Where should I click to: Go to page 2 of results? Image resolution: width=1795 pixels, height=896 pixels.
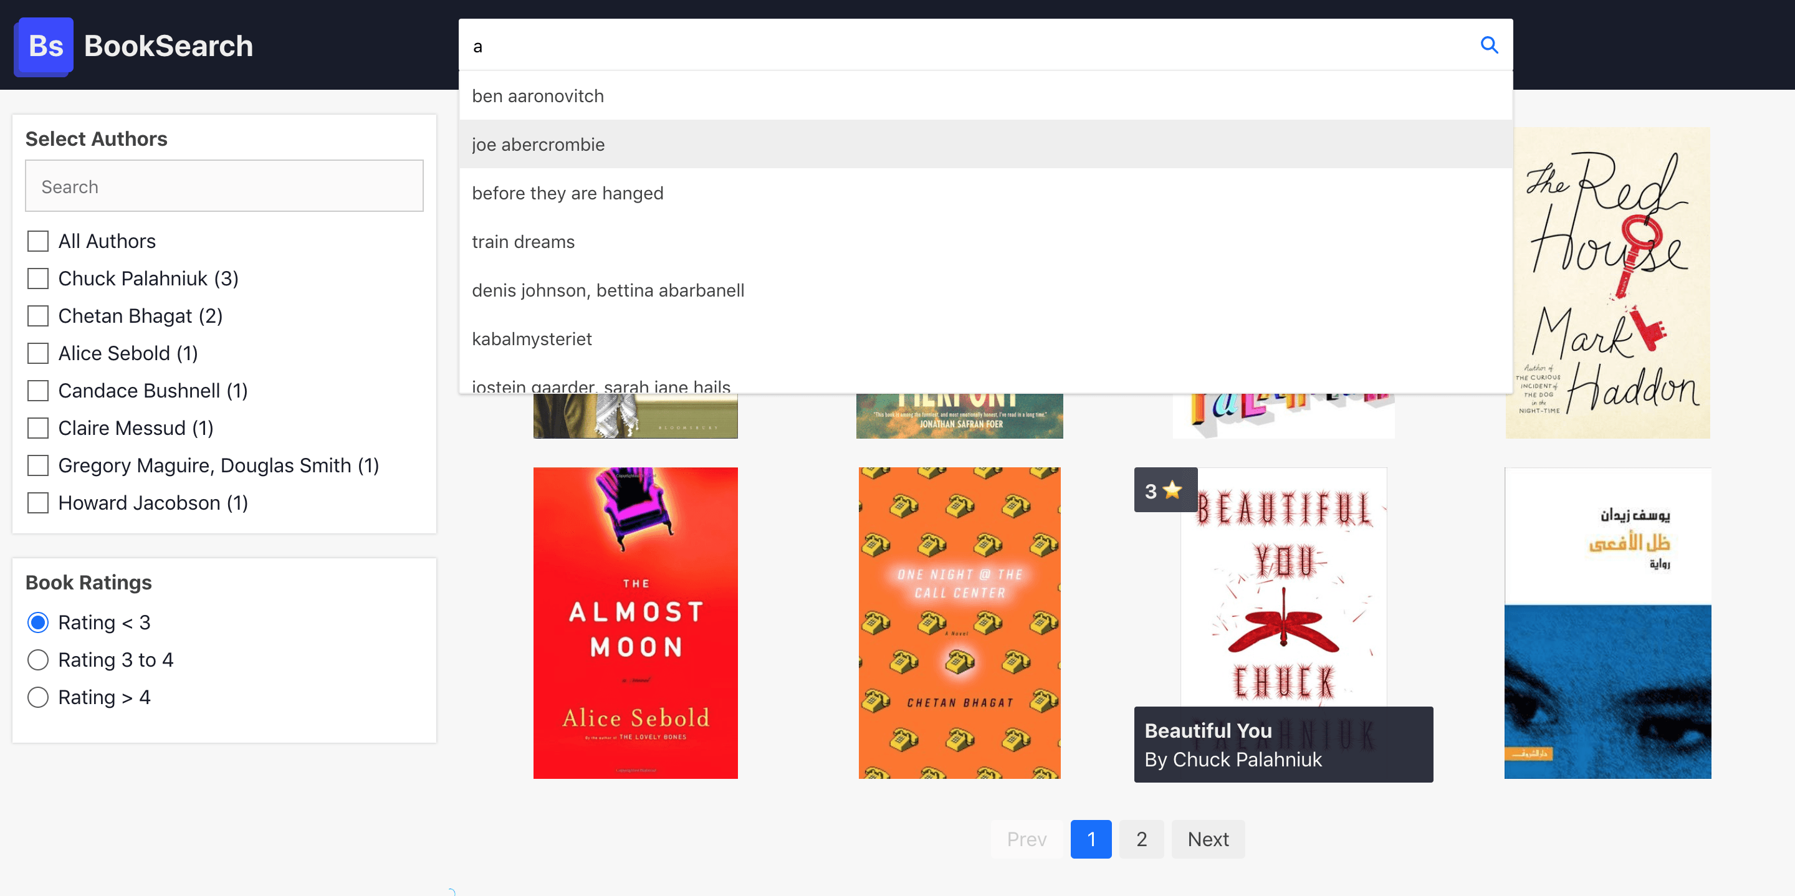pyautogui.click(x=1141, y=839)
